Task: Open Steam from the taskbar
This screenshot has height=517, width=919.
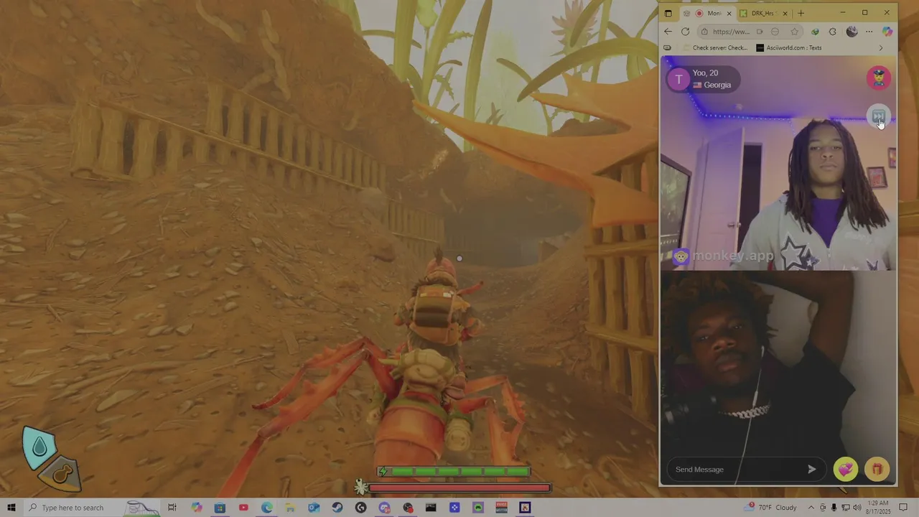Action: coord(337,508)
